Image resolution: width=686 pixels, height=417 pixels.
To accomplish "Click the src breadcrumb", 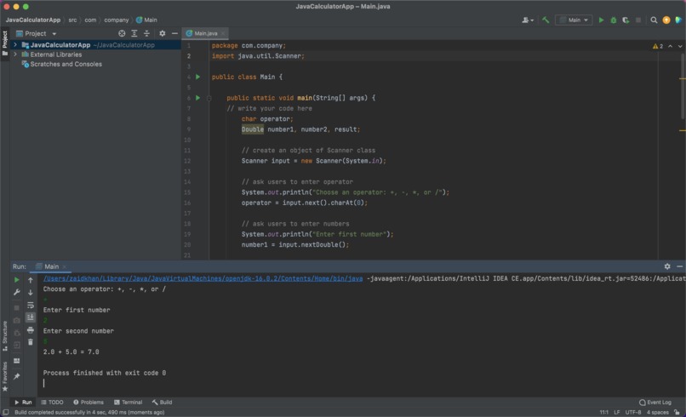I will [72, 20].
